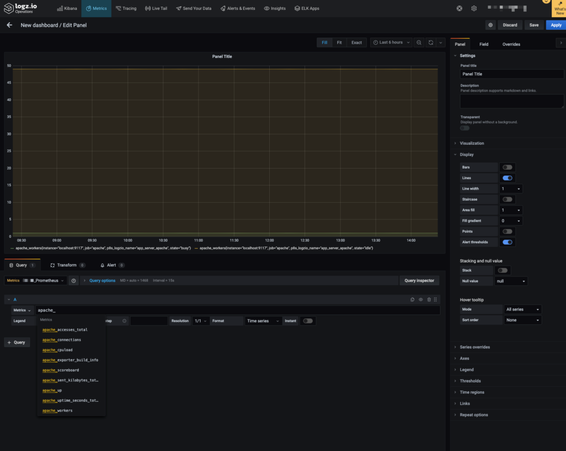Open the Sort order dropdown
The image size is (566, 451).
pos(523,320)
